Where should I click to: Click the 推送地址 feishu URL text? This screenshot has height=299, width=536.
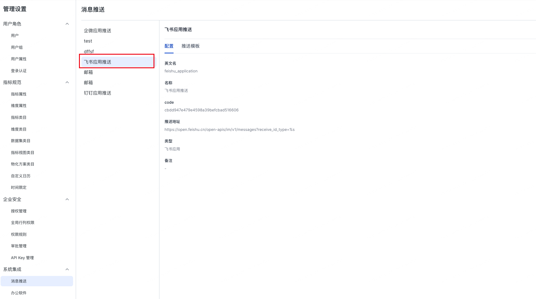pyautogui.click(x=229, y=130)
